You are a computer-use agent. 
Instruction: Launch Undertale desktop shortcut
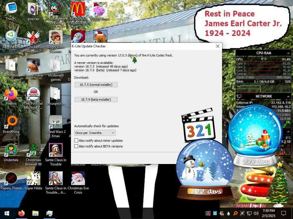point(11,153)
